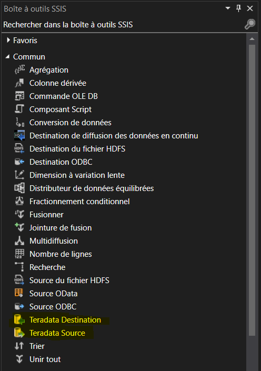Click the search magnifier icon

[250, 24]
